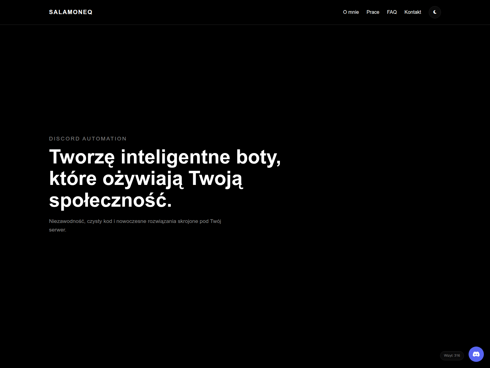The image size is (490, 368).
Task: Click the SALAMONEQ logo
Action: click(71, 12)
